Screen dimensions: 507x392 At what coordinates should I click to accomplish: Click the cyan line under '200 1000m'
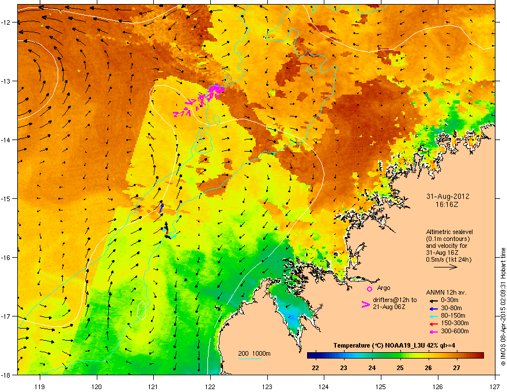click(249, 359)
